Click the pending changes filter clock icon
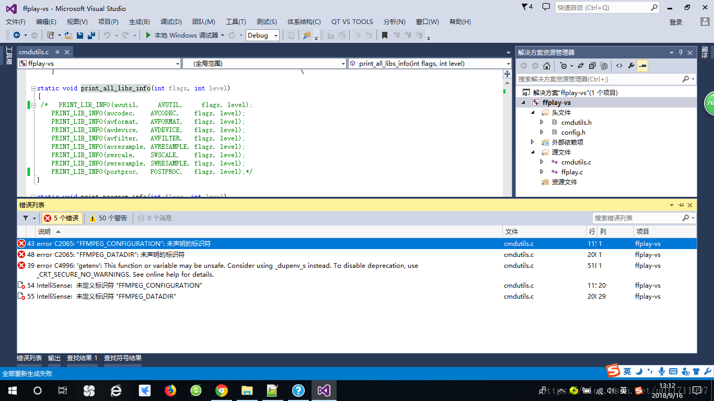 563,66
